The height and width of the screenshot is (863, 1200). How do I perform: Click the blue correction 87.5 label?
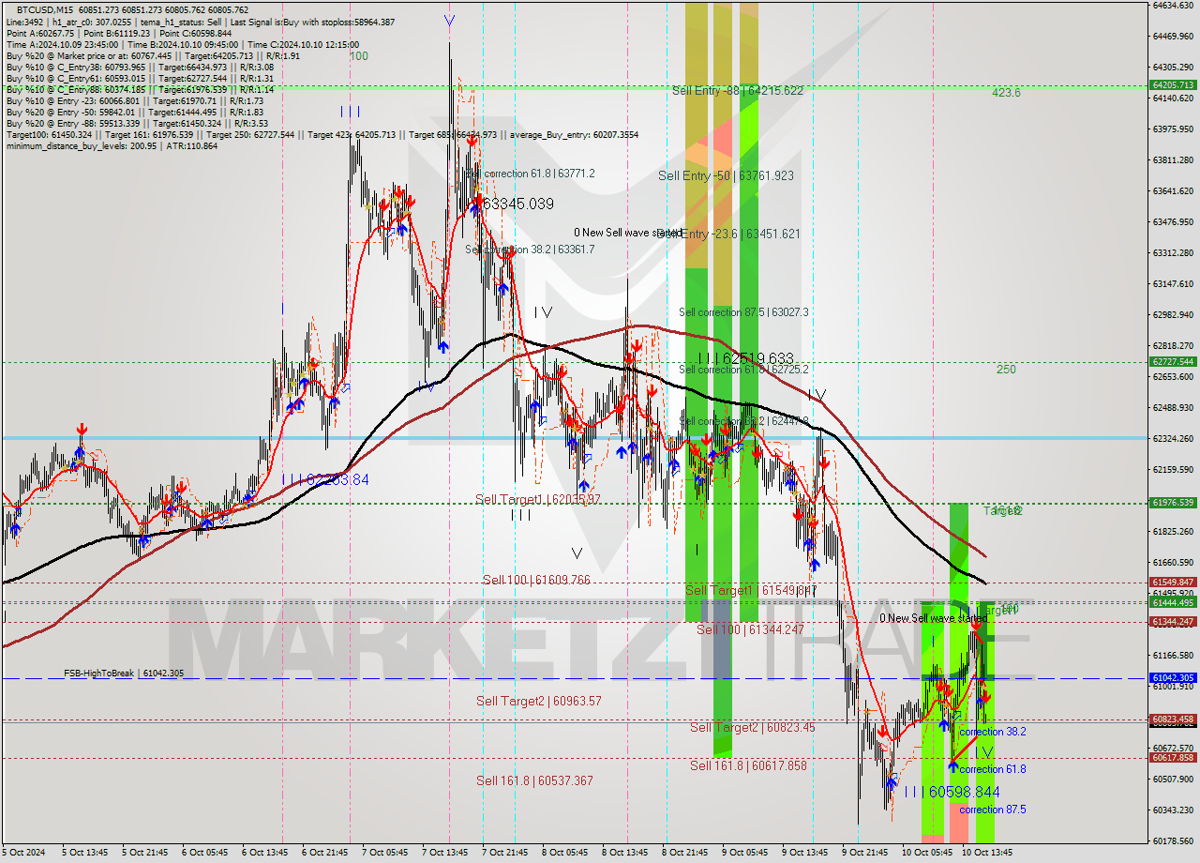992,810
